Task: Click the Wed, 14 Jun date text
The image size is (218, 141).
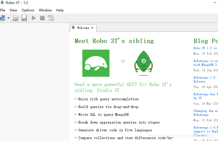Action: [x=206, y=70]
